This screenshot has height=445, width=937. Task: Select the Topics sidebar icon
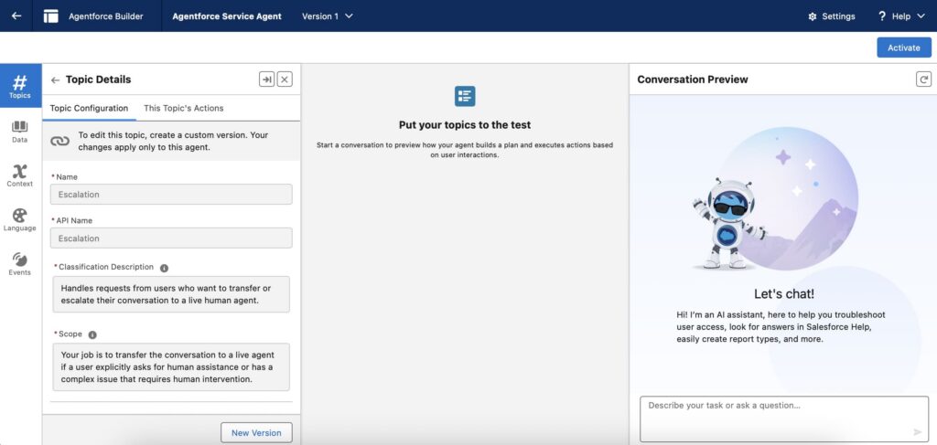20,86
